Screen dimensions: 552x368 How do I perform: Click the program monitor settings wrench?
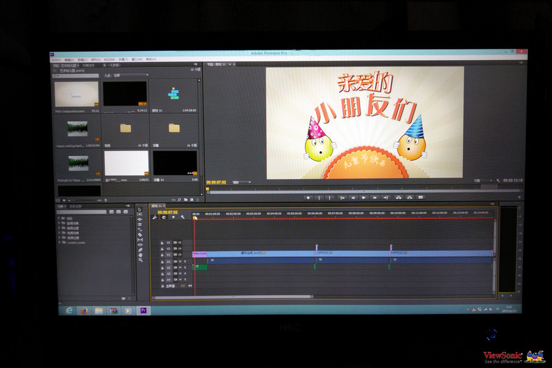click(498, 180)
